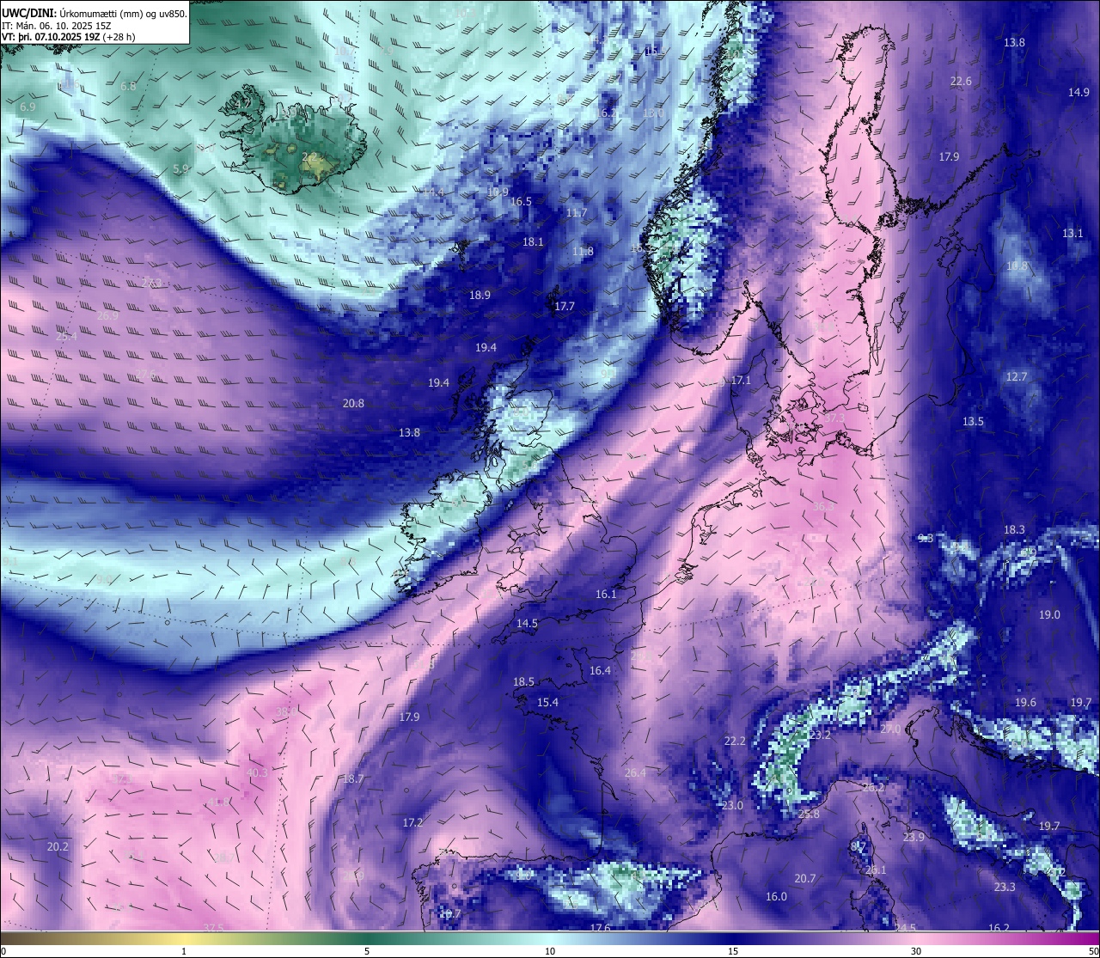Click the 27.0 value label
1100x958 pixels.
[x=890, y=729]
